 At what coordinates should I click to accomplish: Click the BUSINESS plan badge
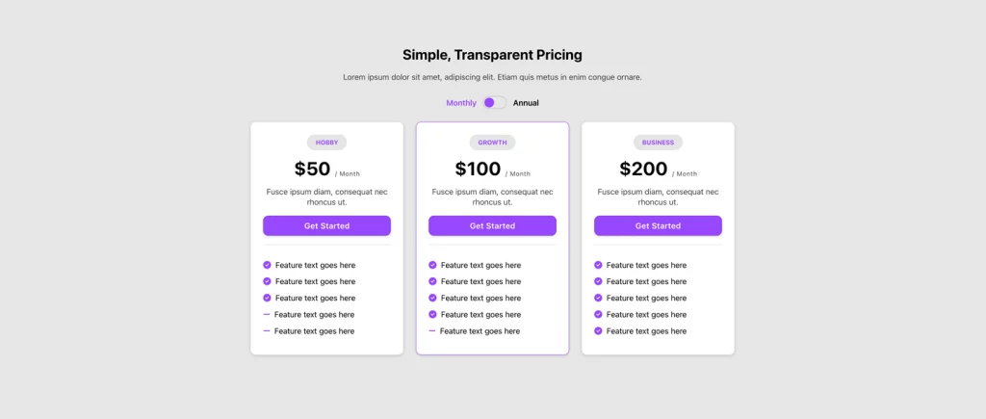pos(658,143)
